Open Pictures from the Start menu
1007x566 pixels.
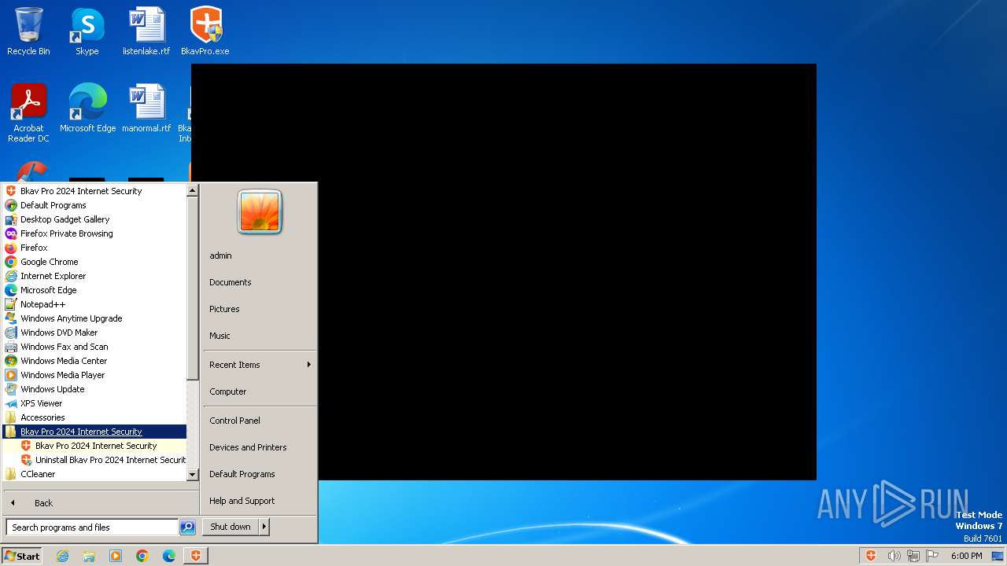[260, 309]
